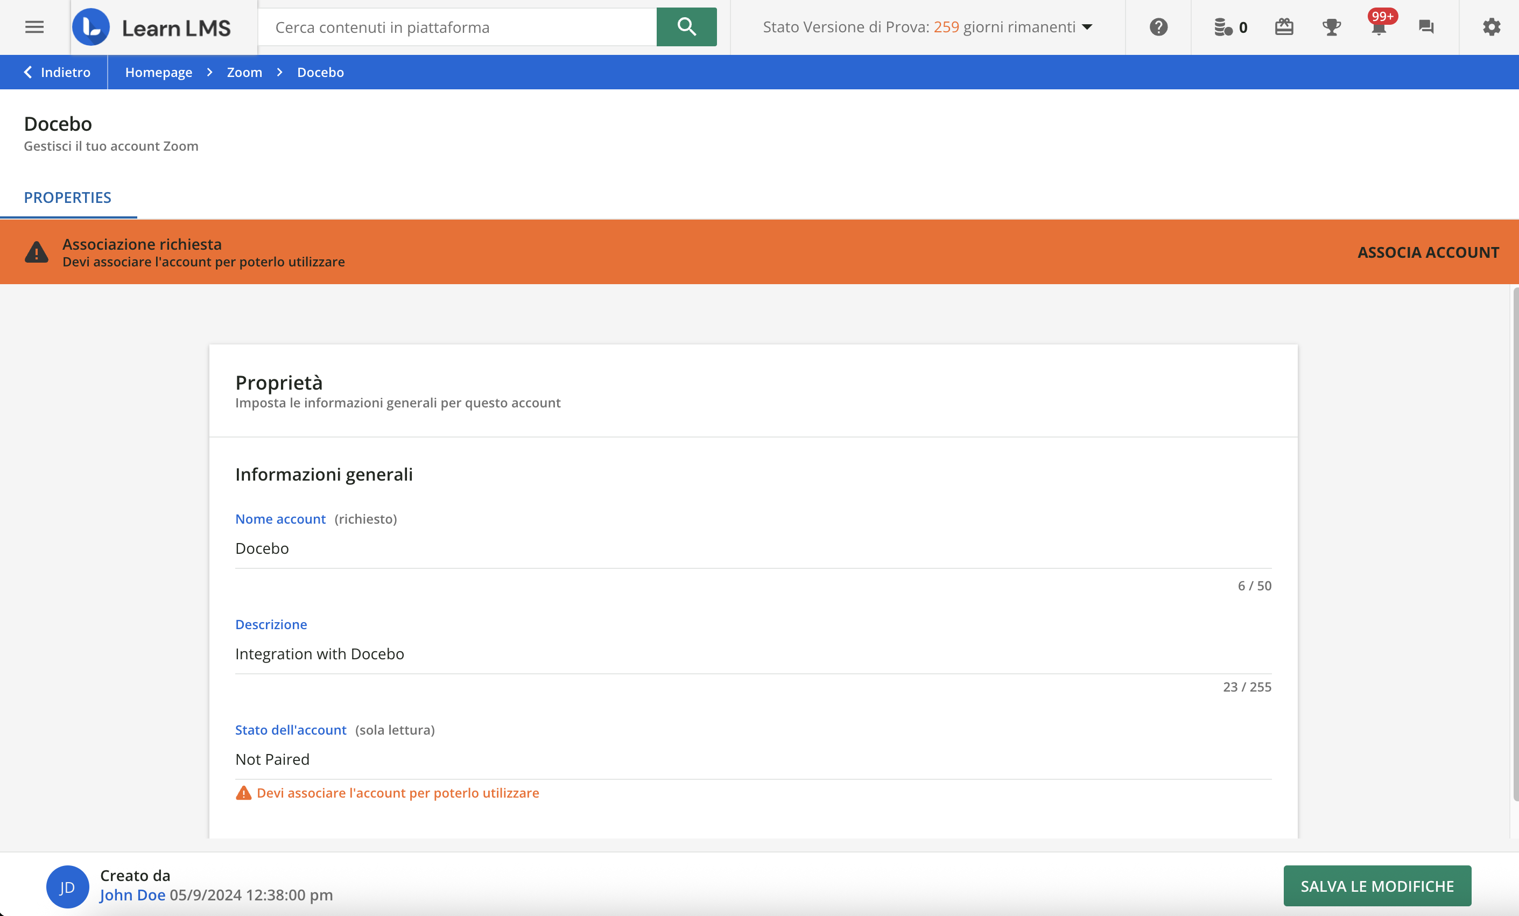Click the Nome account label
Image resolution: width=1519 pixels, height=916 pixels.
280,519
